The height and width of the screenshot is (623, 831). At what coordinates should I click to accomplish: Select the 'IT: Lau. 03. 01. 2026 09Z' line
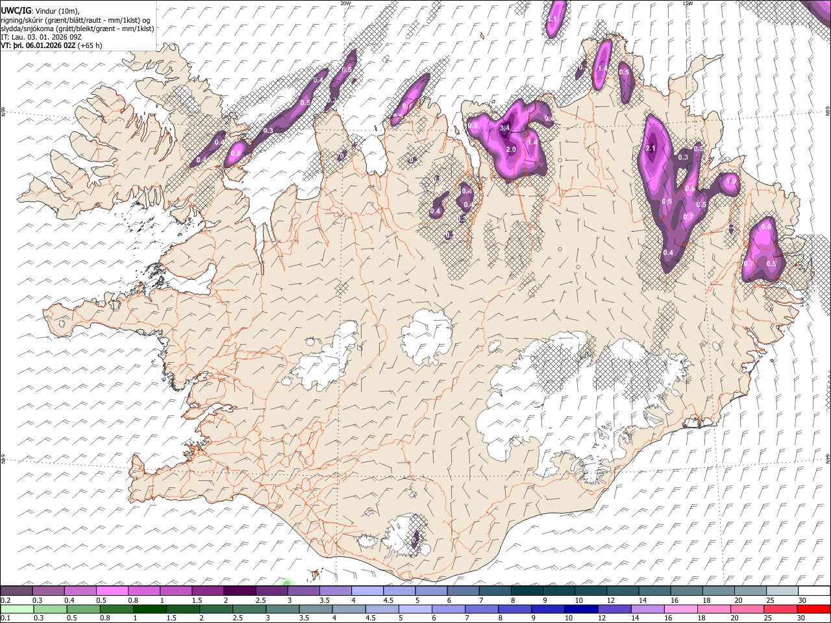coord(41,37)
